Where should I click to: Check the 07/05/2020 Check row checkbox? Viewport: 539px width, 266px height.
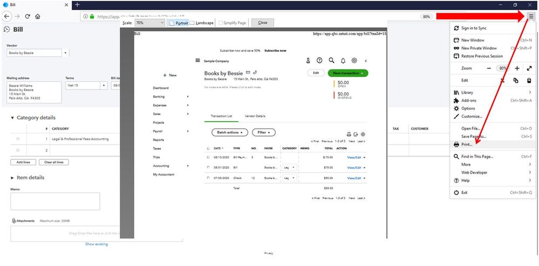pos(208,178)
